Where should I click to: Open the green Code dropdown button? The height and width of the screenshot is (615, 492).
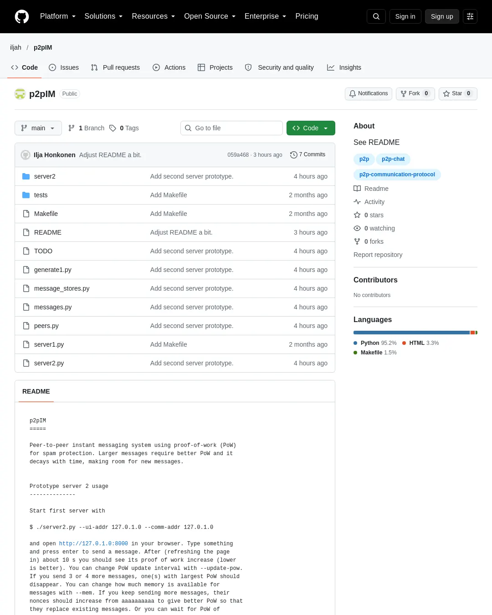pyautogui.click(x=311, y=128)
